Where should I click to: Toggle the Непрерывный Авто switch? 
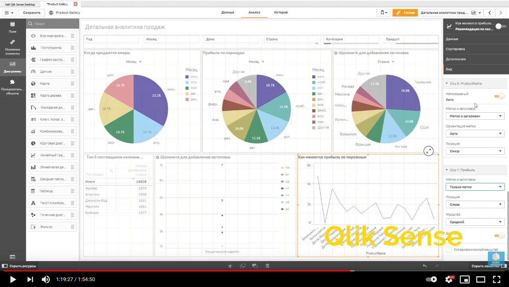[x=499, y=96]
